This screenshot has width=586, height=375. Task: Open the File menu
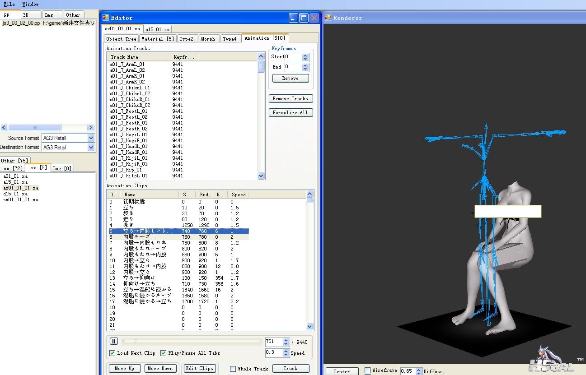point(9,4)
